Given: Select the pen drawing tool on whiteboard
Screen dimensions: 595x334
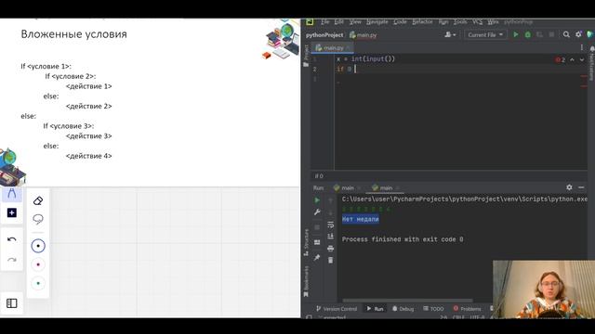Looking at the screenshot, I should pos(12,194).
